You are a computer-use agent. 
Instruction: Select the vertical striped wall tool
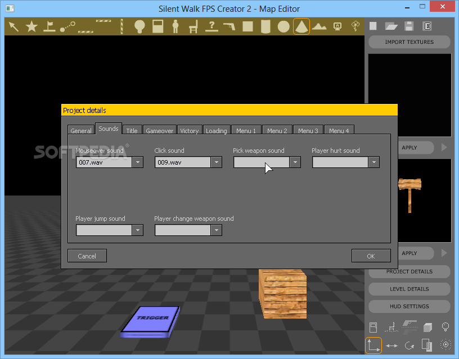coord(121,26)
